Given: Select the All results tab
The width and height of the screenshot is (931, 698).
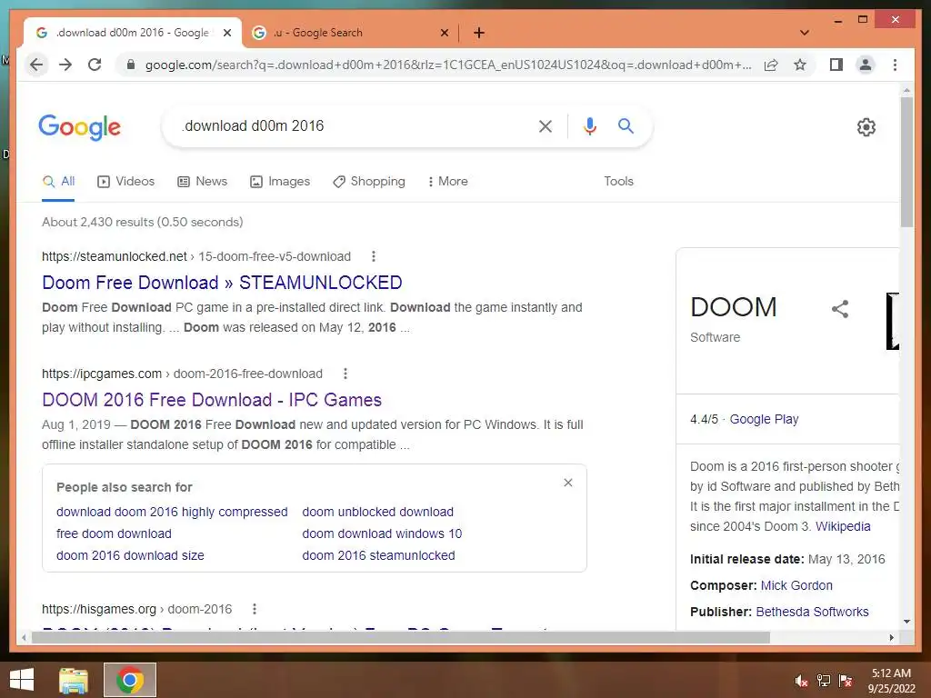Looking at the screenshot, I should [x=58, y=182].
